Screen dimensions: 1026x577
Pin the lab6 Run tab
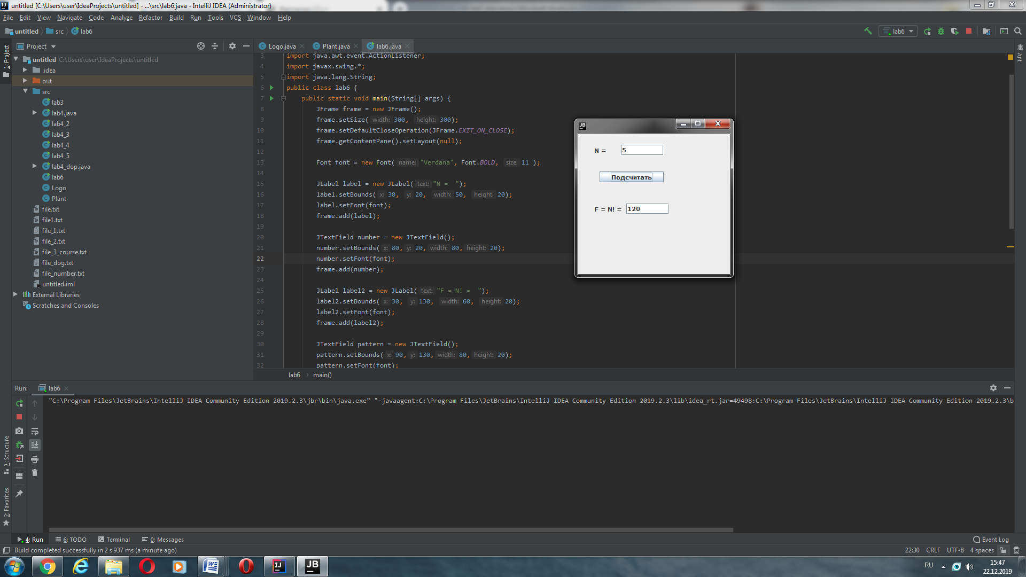(x=19, y=493)
